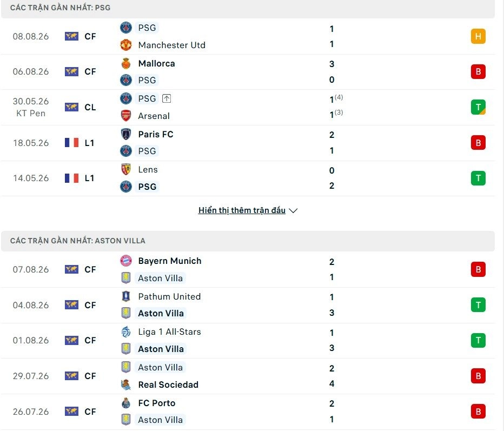Open the Liga 1 All-Stars team name
The width and height of the screenshot is (504, 431).
click(x=169, y=331)
